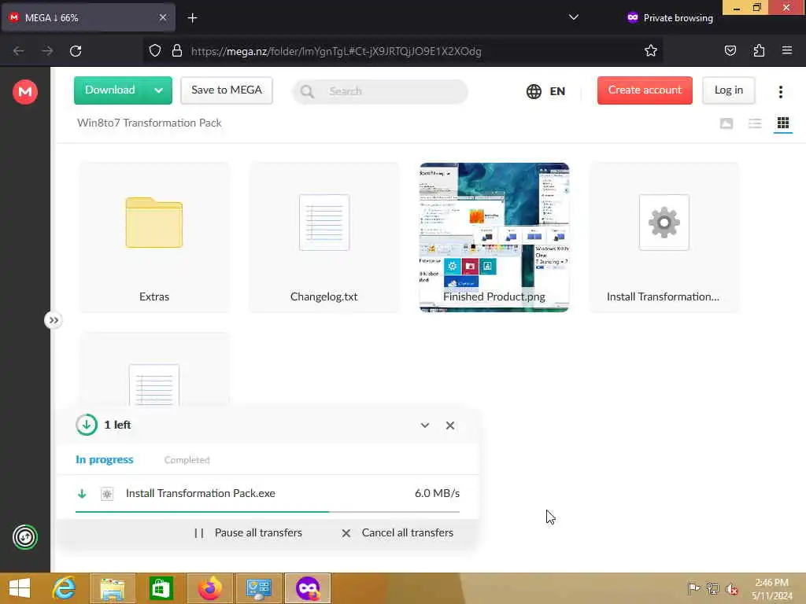Open the Extensions puzzle icon

click(x=759, y=50)
